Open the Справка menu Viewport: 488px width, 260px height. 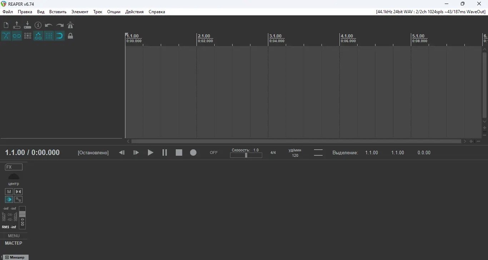click(x=157, y=12)
